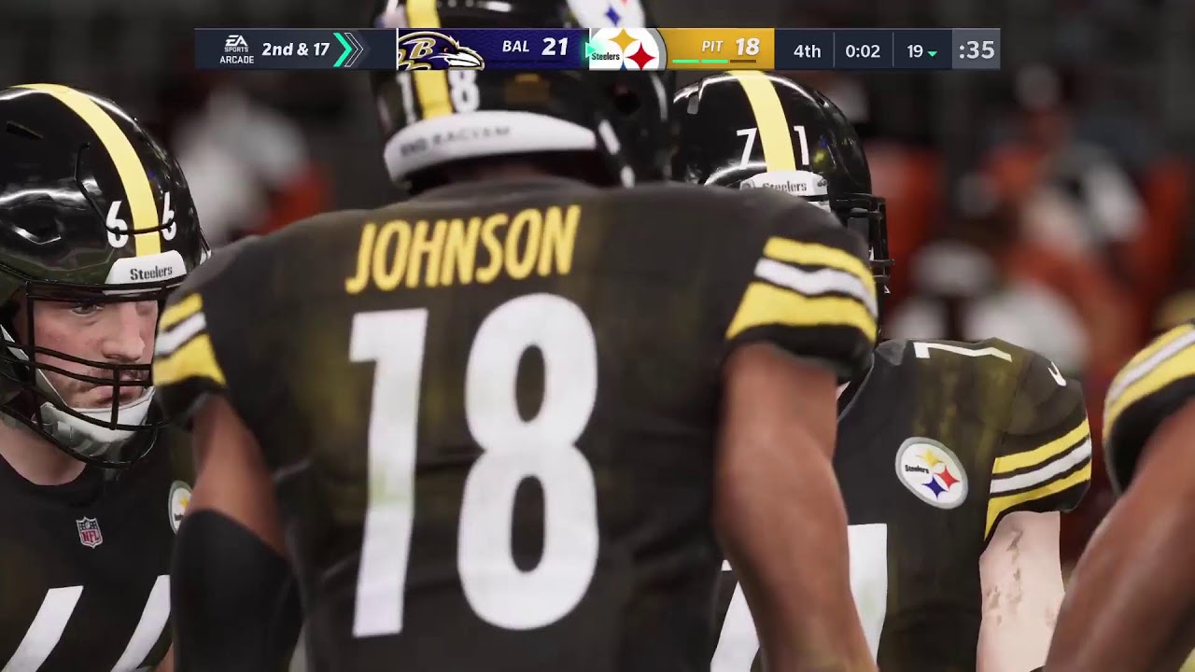
Task: Click the EA Sports Arcade logo
Action: [x=236, y=49]
